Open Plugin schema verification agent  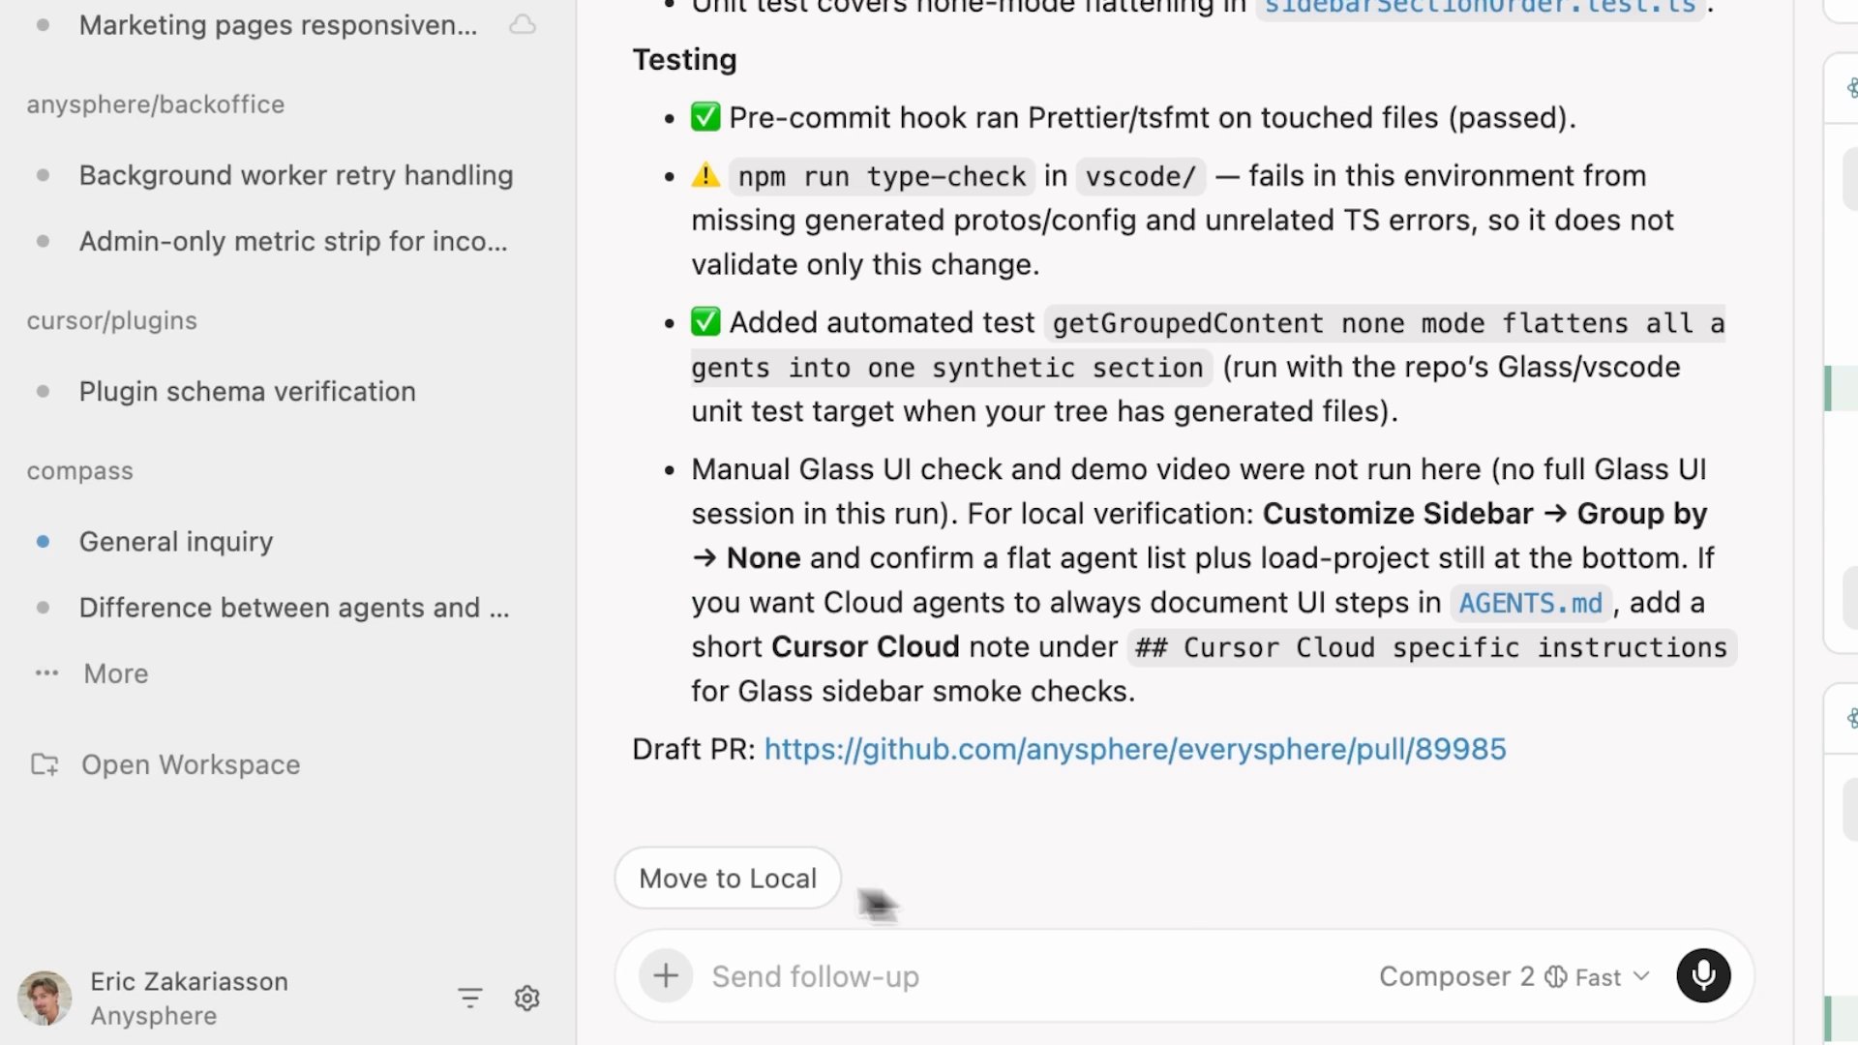click(248, 392)
